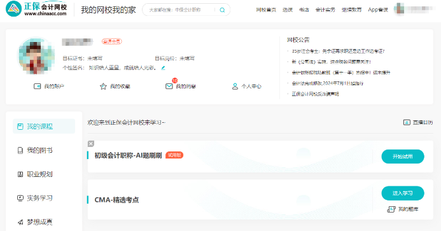Go to 书店 in the top menu
The image size is (441, 231).
304,10
